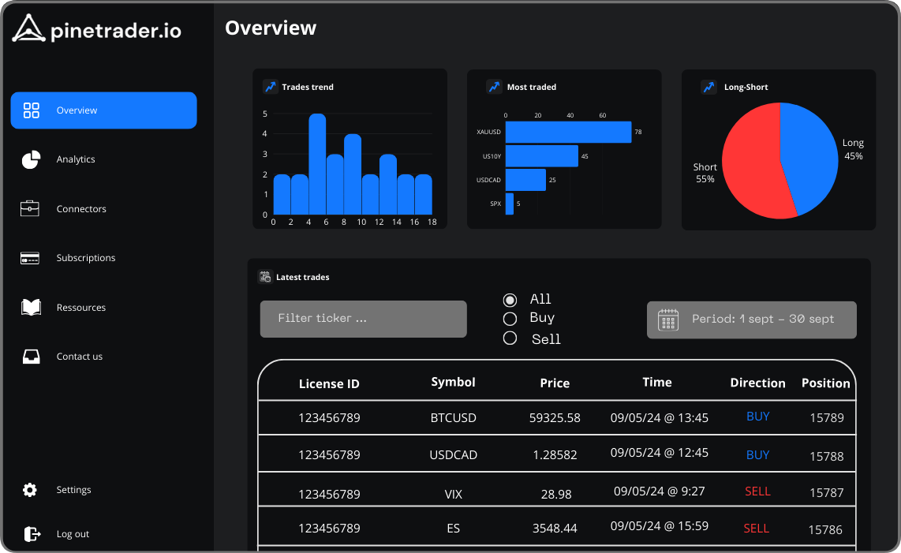Click the Contact us inbox icon
This screenshot has width=901, height=553.
point(31,357)
